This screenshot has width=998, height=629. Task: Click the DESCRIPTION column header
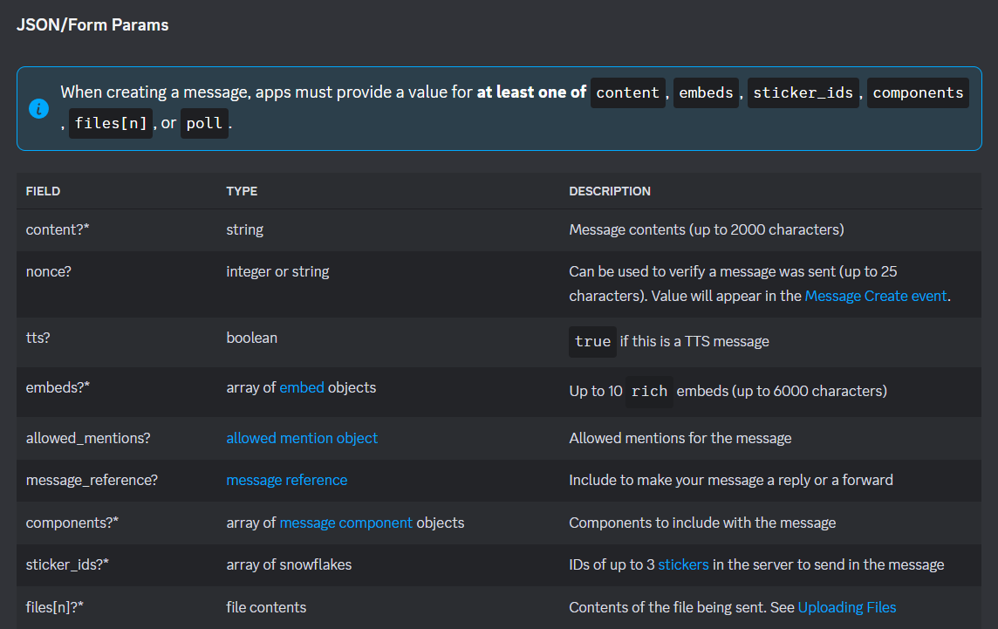coord(609,191)
